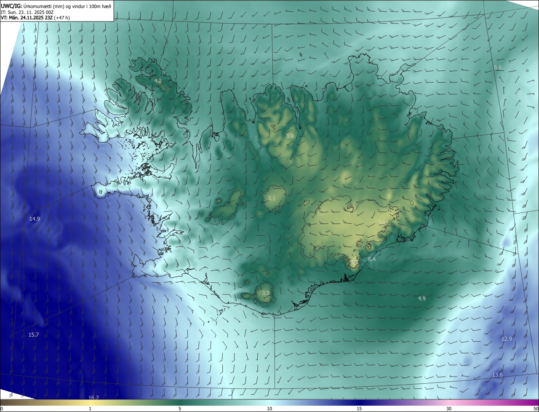Select the 13.6 value near the bottom right
Image resolution: width=539 pixels, height=412 pixels.
(497, 375)
